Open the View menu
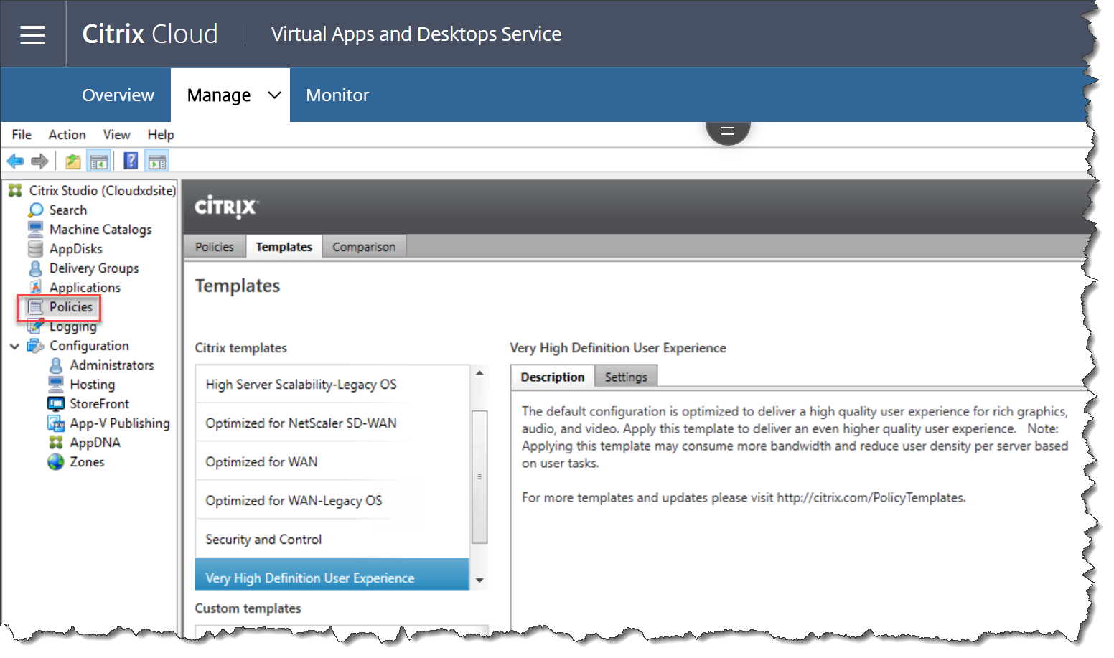Viewport: 1114px width, 658px height. (x=116, y=134)
